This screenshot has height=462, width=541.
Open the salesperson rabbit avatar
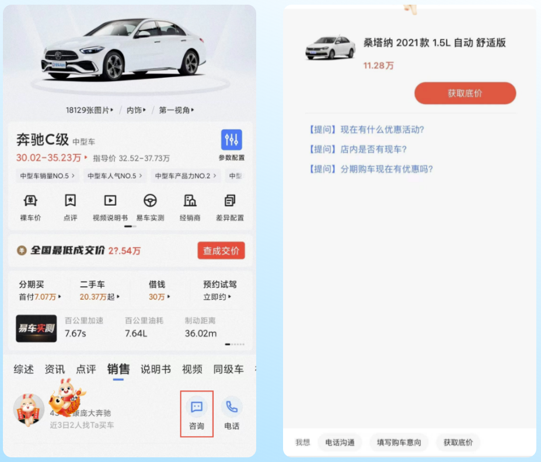tap(29, 409)
